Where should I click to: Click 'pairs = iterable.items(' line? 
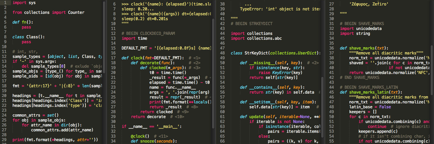tap(294, 131)
